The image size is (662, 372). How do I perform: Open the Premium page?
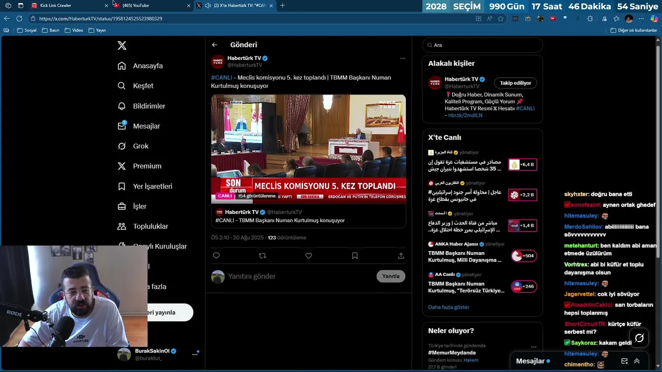[x=139, y=166]
